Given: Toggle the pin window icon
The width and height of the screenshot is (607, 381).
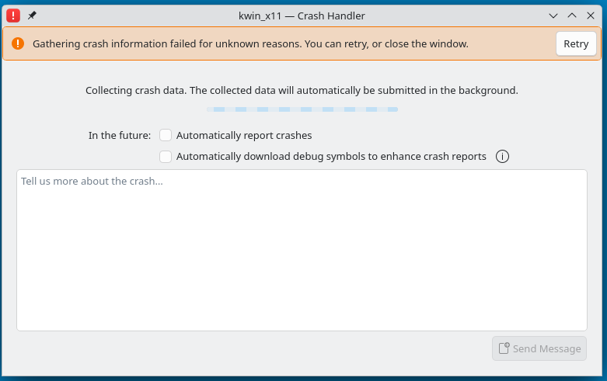Looking at the screenshot, I should (32, 16).
